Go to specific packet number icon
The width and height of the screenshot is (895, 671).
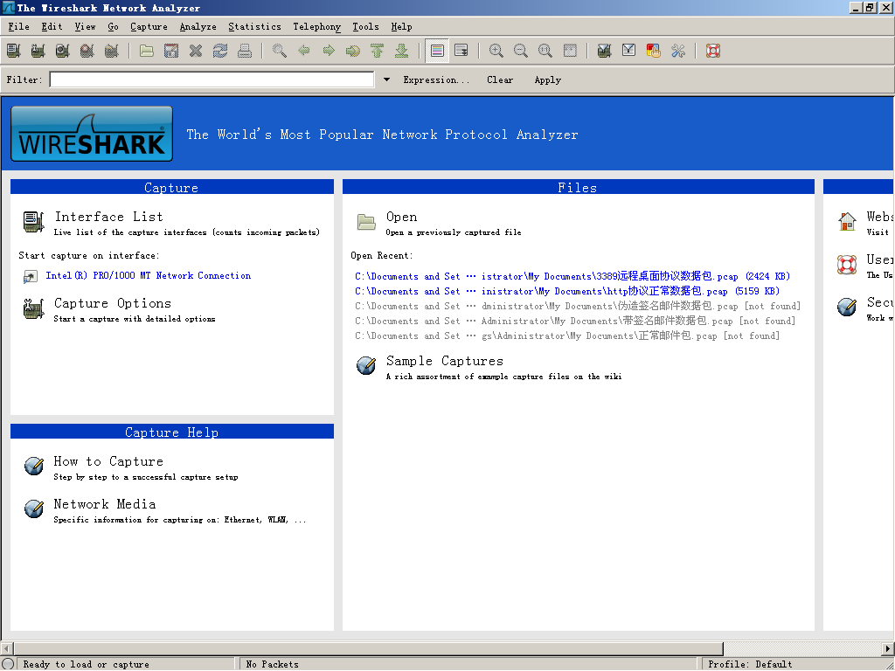353,51
